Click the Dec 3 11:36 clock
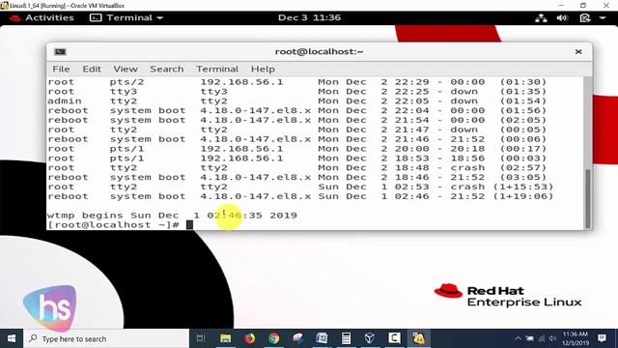This screenshot has height=348, width=618. click(309, 17)
